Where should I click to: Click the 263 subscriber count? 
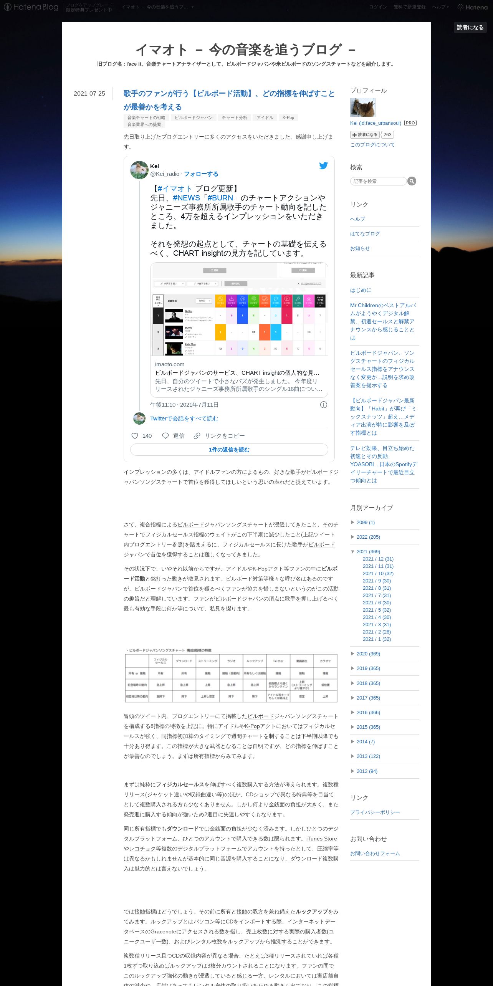(x=387, y=135)
